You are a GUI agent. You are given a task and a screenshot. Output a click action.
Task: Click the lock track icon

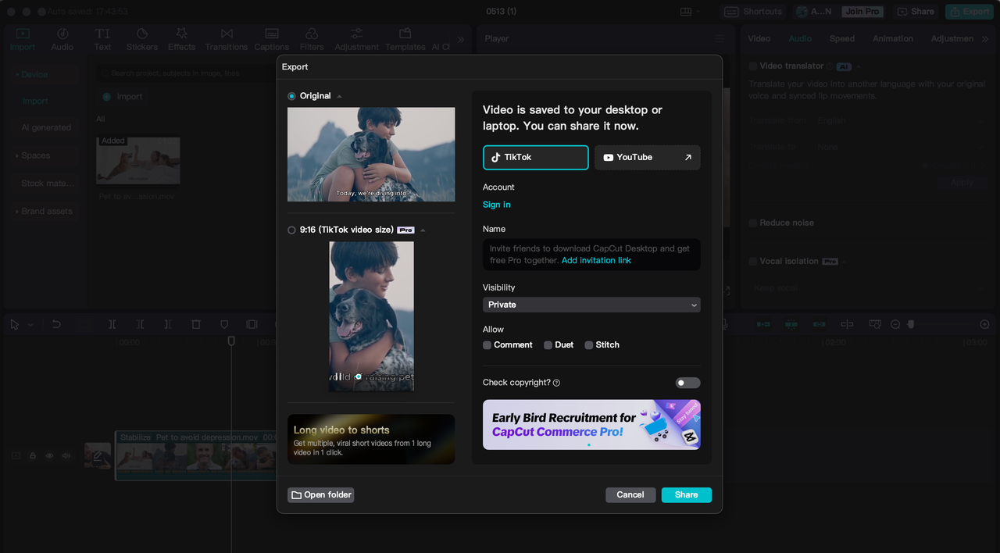click(x=33, y=455)
